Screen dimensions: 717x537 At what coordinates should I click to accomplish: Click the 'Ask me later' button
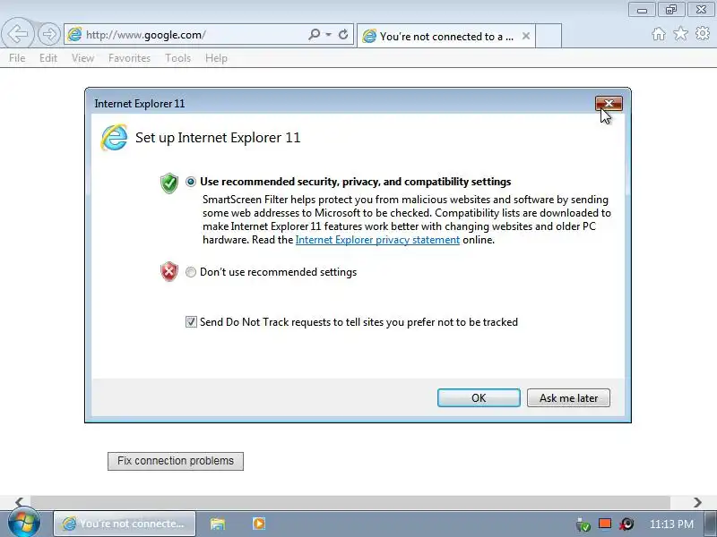(x=568, y=397)
